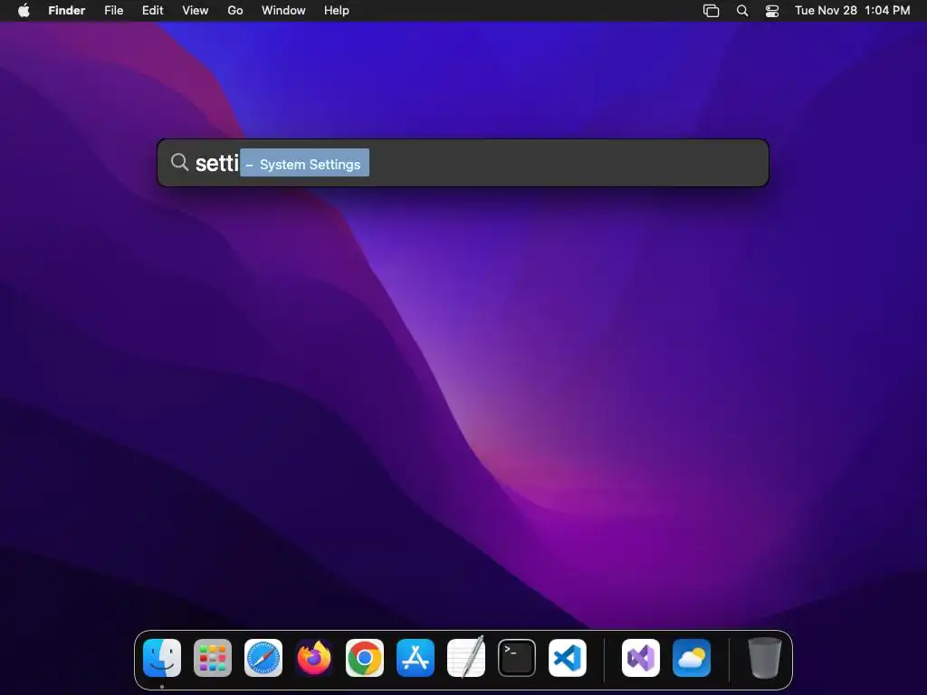Image resolution: width=927 pixels, height=695 pixels.
Task: Open the Finder application menu
Action: [67, 11]
